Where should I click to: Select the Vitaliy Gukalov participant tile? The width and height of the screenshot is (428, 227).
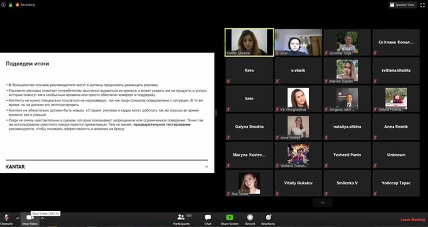298,183
